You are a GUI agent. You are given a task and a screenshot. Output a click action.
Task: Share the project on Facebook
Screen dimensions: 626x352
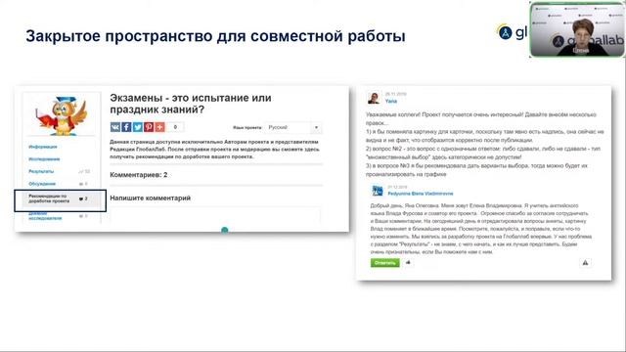coord(126,127)
